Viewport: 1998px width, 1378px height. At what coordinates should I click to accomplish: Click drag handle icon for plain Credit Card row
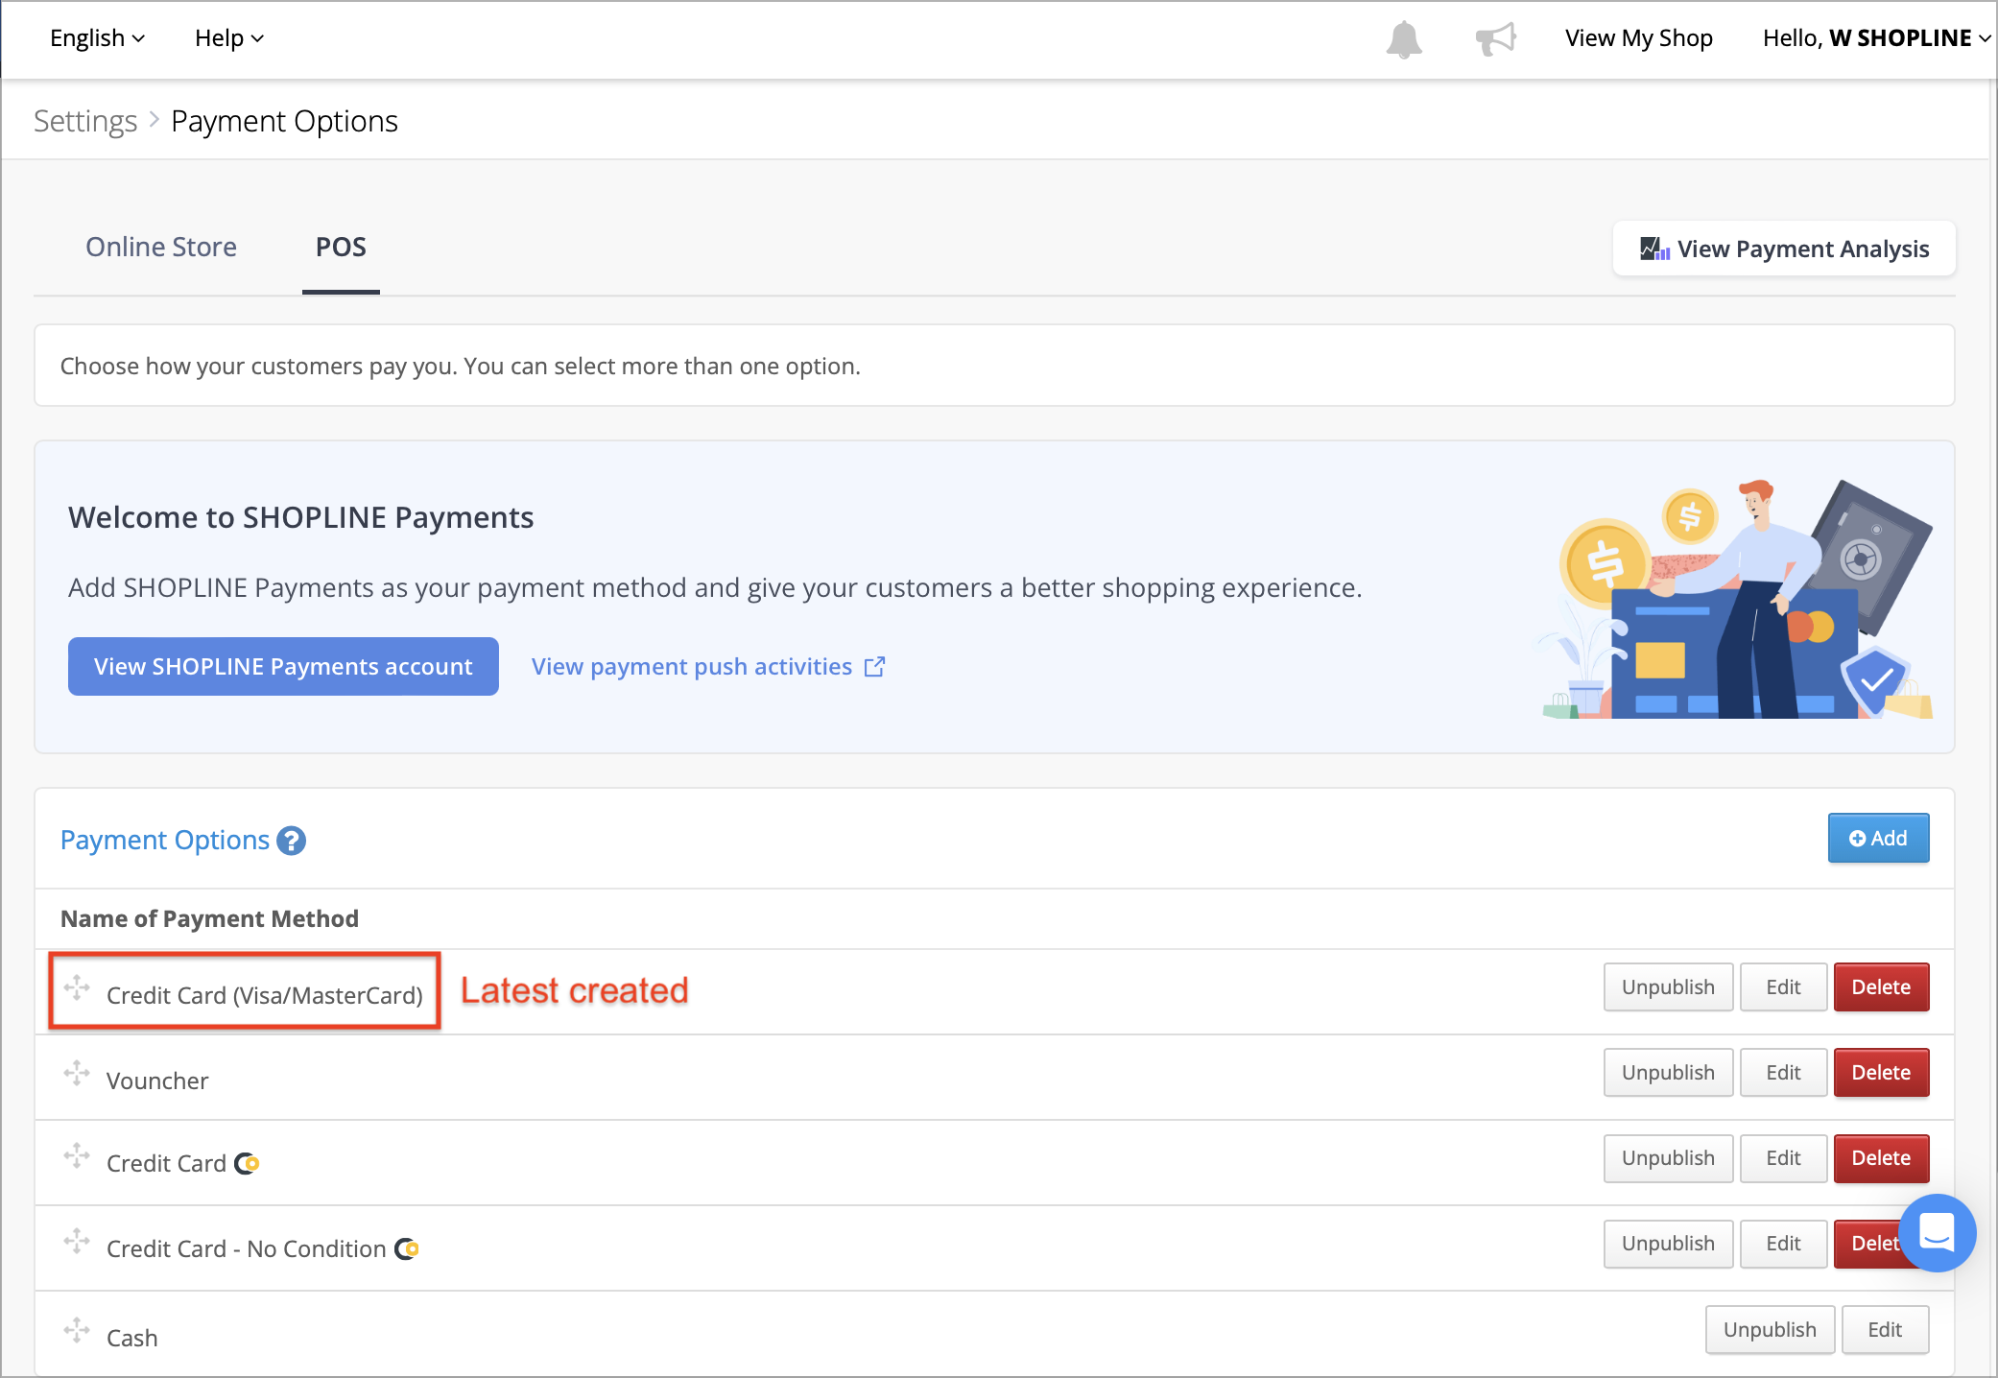tap(77, 1155)
